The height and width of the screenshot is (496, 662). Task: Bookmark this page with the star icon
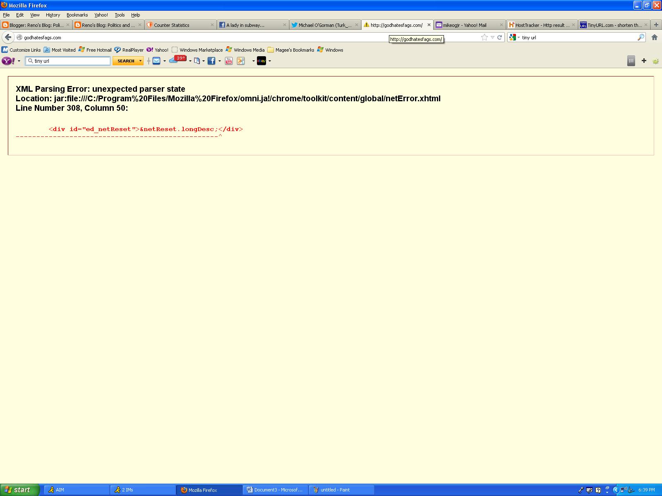485,37
